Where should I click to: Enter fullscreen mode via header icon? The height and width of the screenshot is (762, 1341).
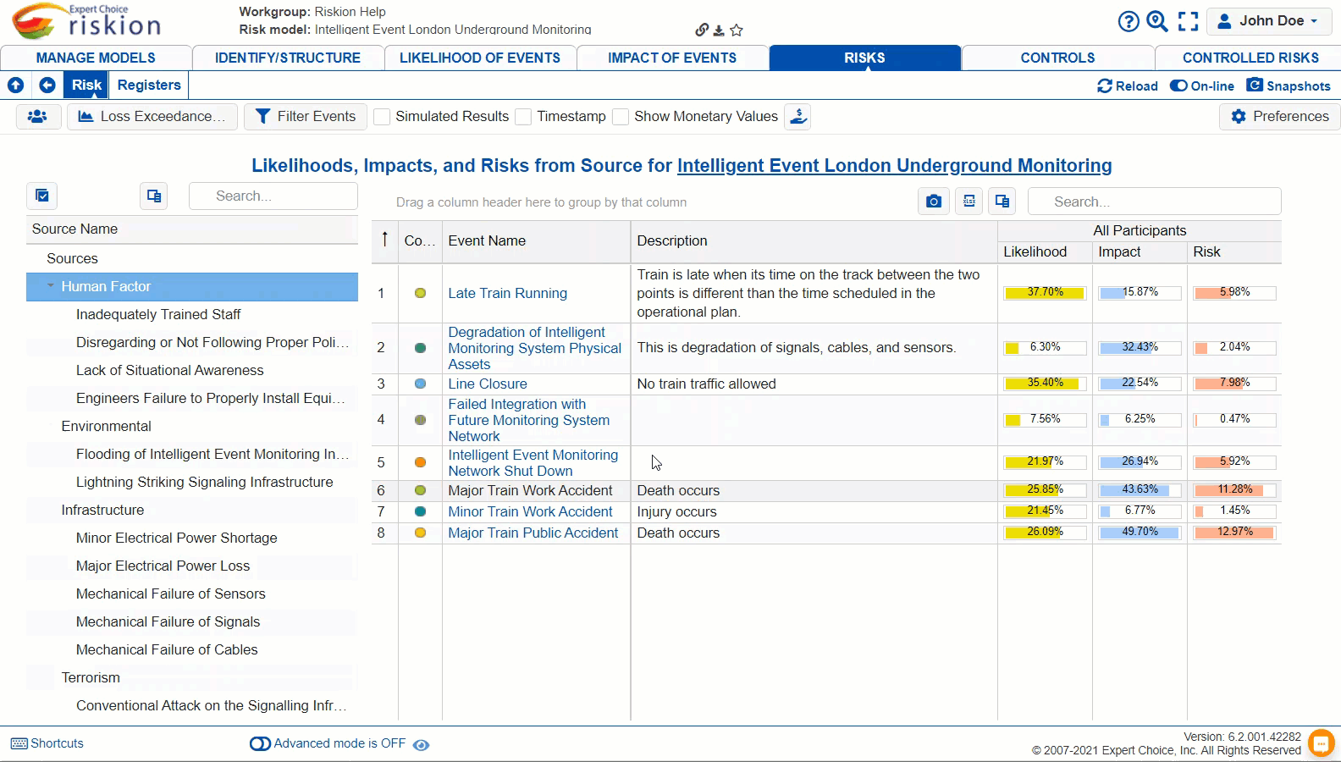click(x=1188, y=21)
